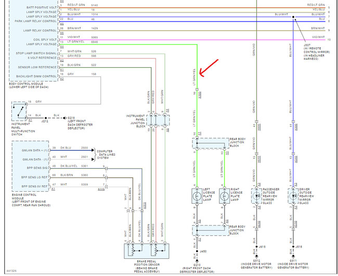Click the diagram number 441325

click(11, 271)
